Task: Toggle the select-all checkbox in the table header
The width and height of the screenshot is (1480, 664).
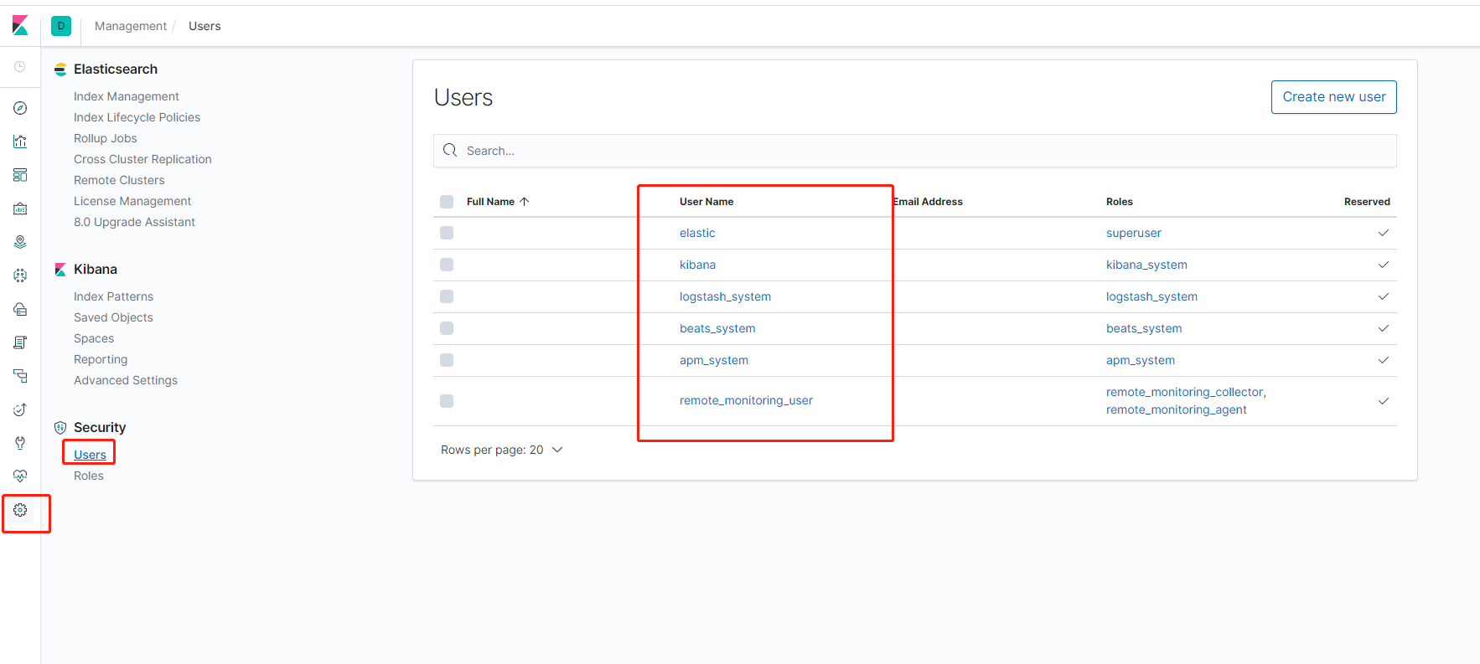Action: tap(447, 202)
